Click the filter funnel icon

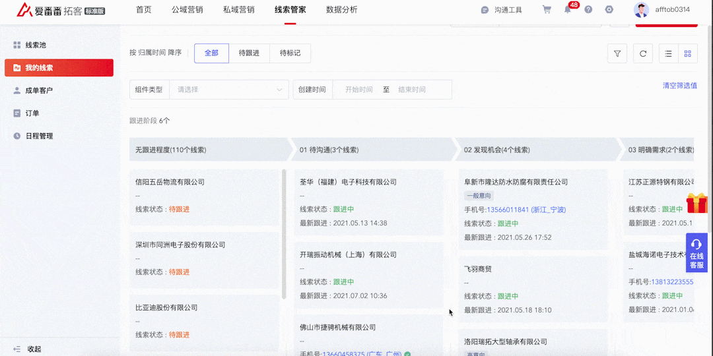[617, 53]
